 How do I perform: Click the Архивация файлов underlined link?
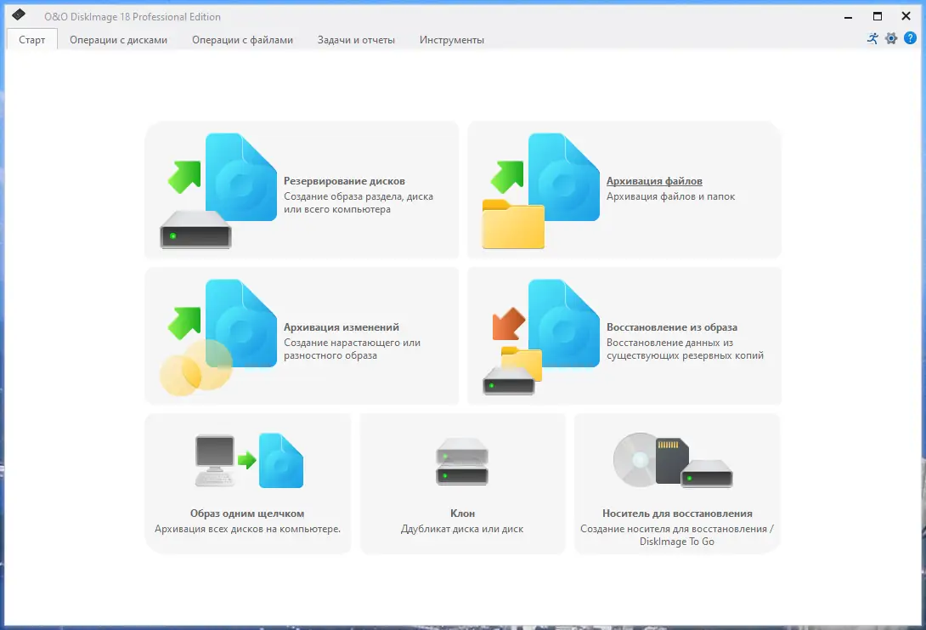655,181
